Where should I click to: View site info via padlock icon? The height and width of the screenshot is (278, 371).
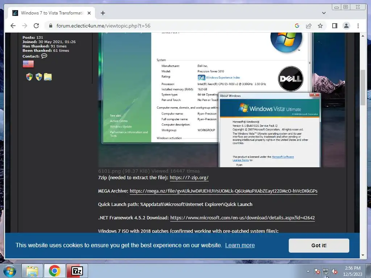[x=50, y=26]
